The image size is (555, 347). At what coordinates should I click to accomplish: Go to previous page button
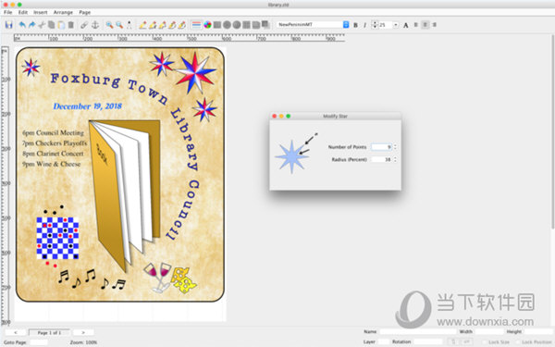click(16, 332)
